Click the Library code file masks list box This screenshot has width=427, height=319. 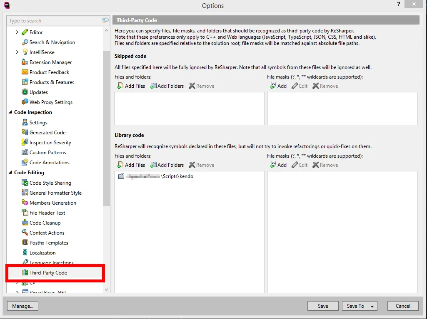342,232
